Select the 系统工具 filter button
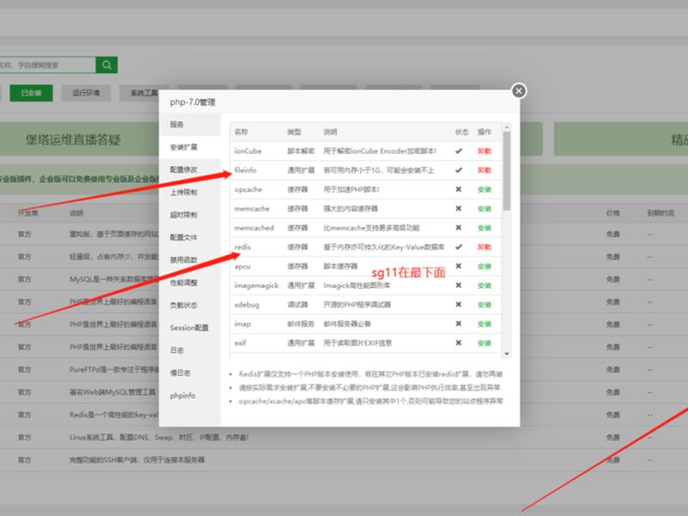The width and height of the screenshot is (688, 516). pos(144,93)
